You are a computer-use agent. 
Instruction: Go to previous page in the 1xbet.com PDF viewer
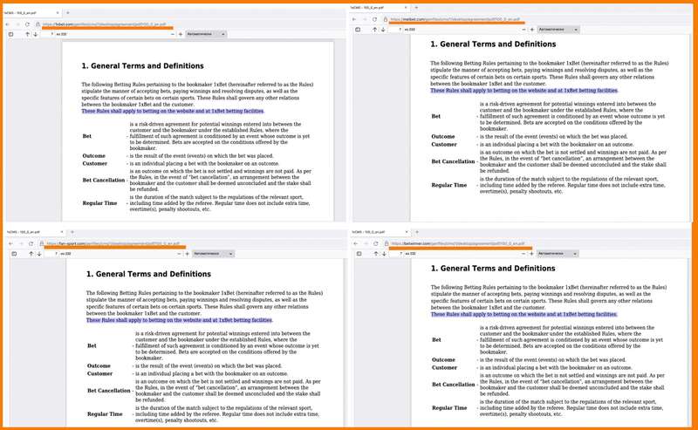(26, 34)
